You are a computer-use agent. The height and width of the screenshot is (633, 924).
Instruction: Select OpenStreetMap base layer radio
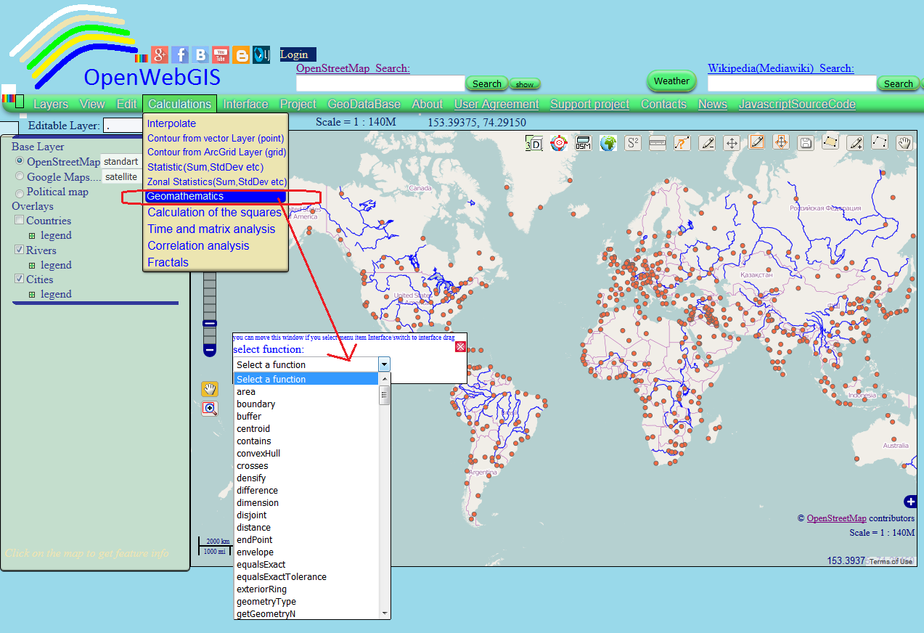[20, 161]
